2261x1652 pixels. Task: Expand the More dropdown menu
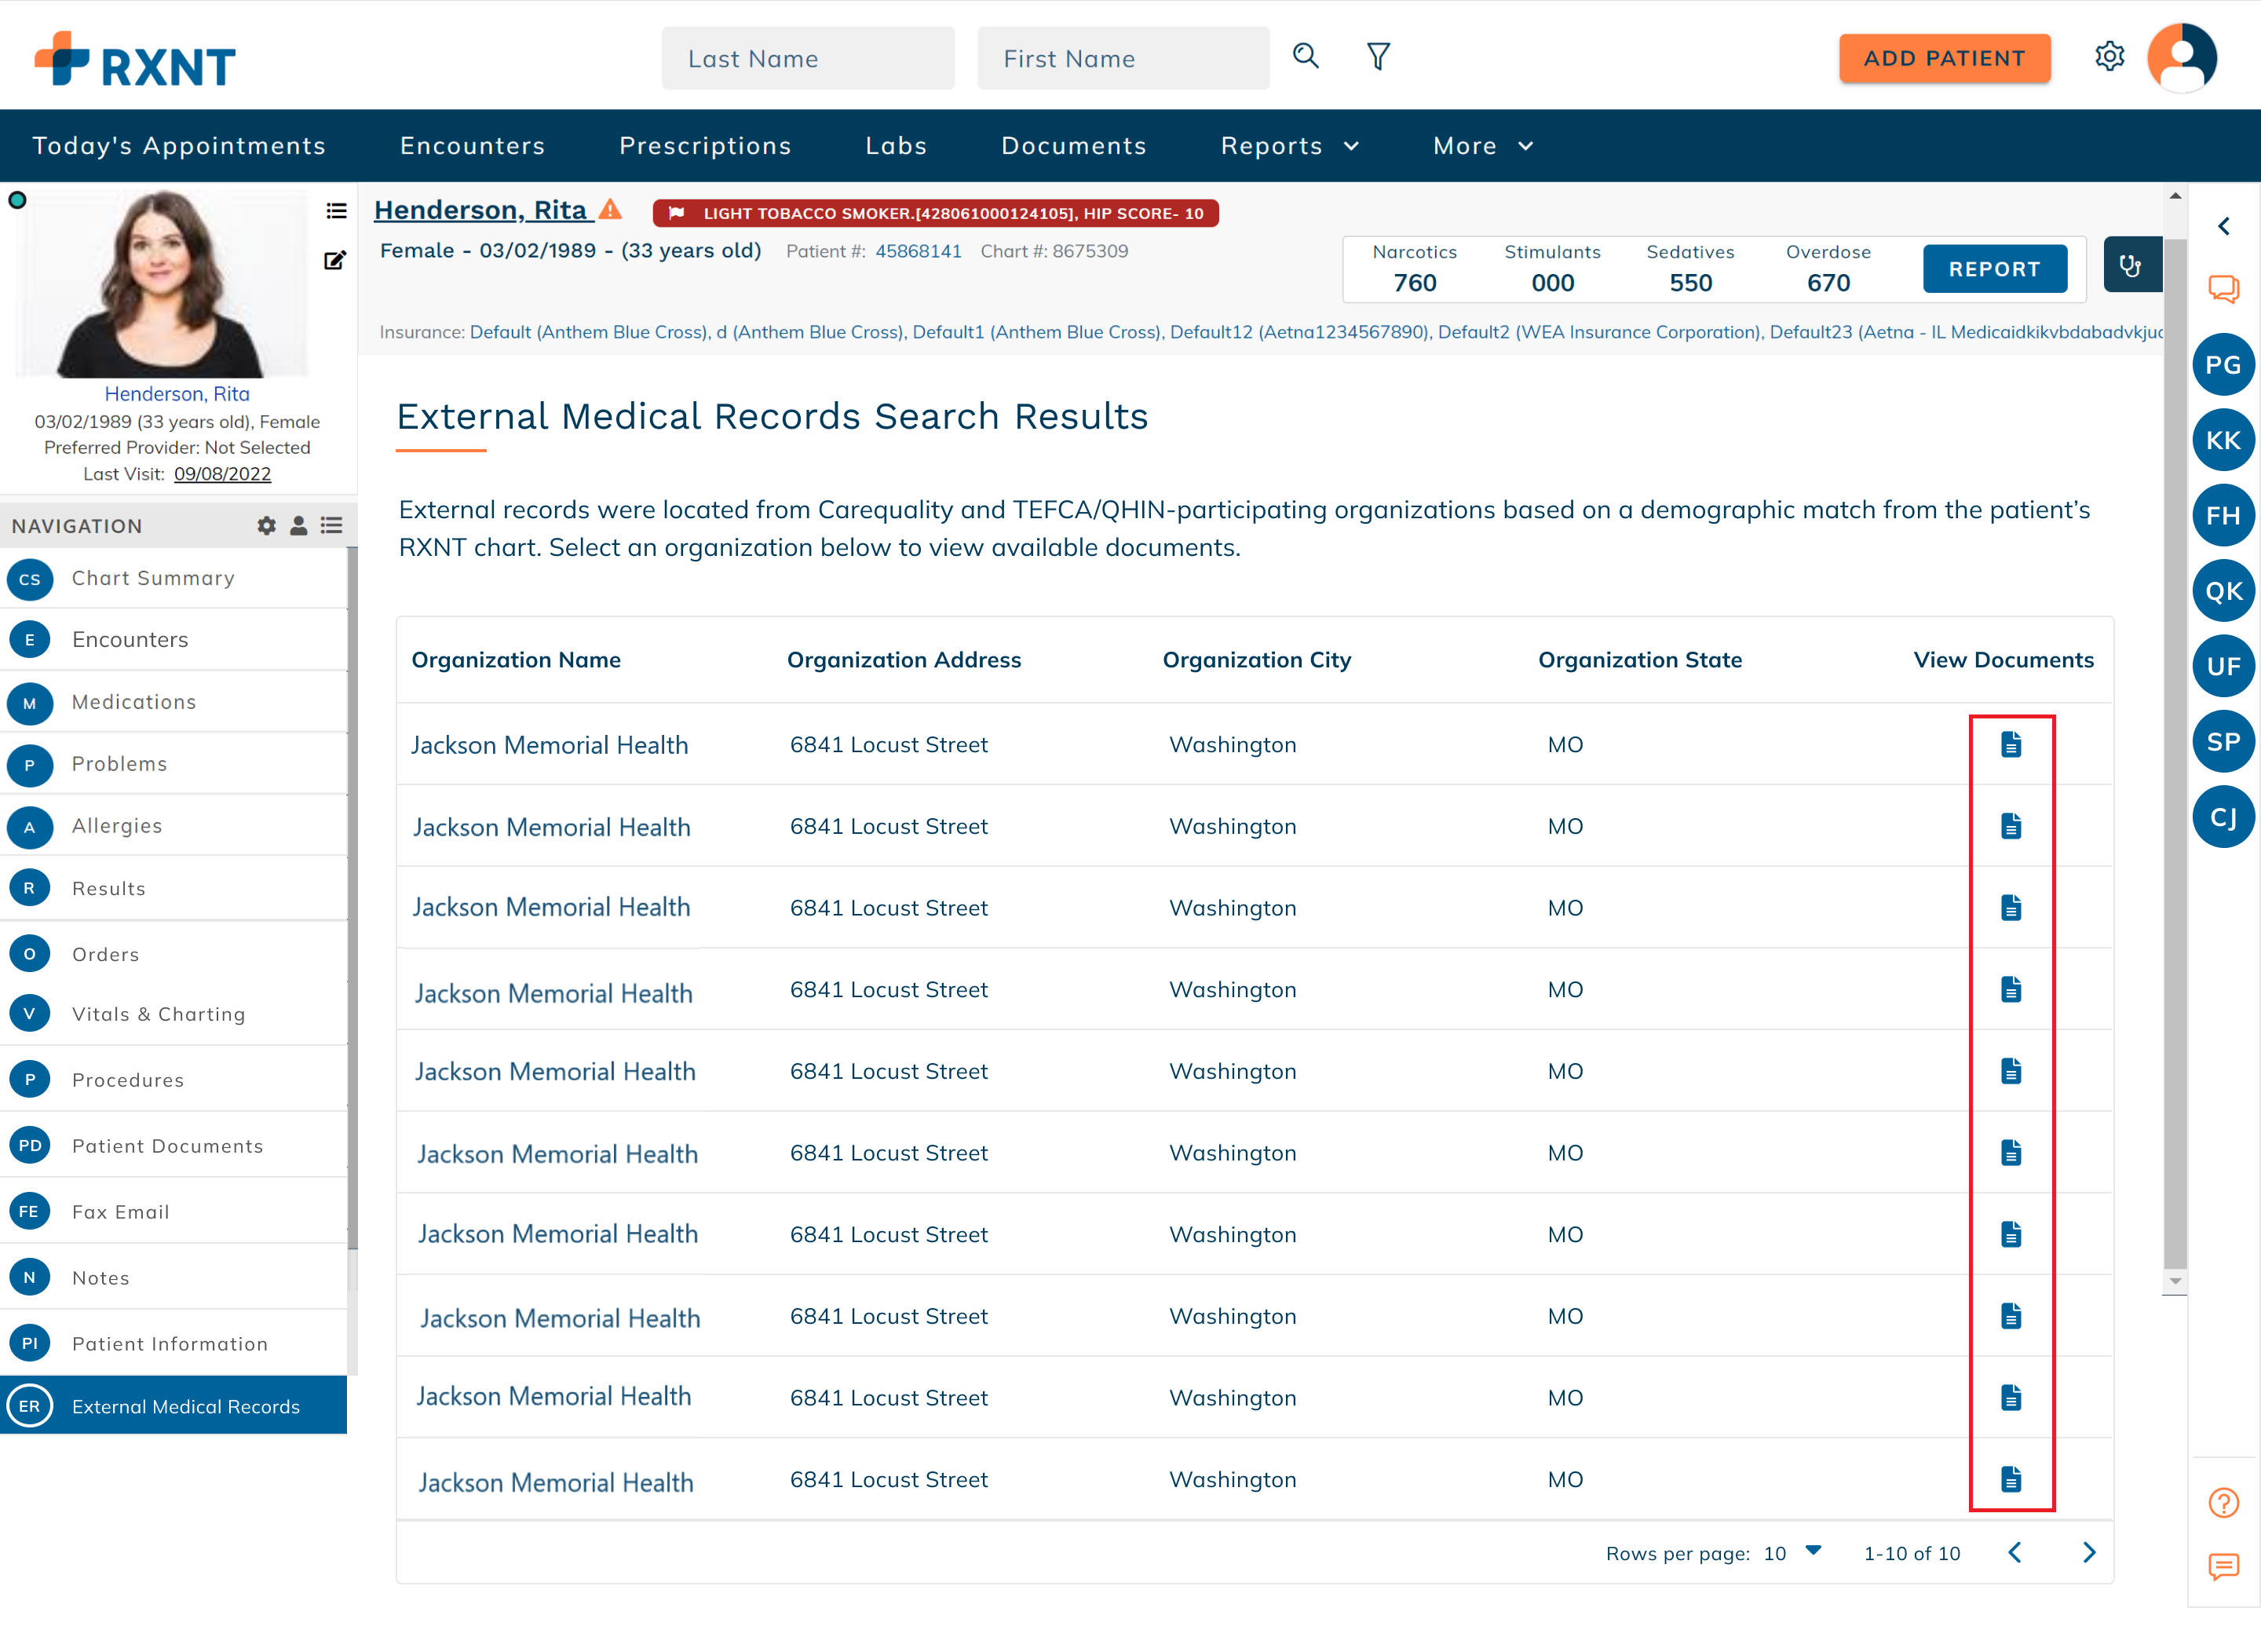coord(1483,146)
